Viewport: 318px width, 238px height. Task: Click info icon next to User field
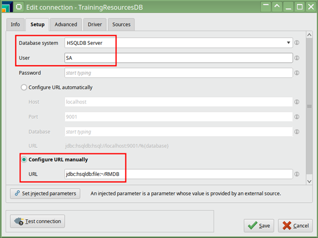[297, 58]
